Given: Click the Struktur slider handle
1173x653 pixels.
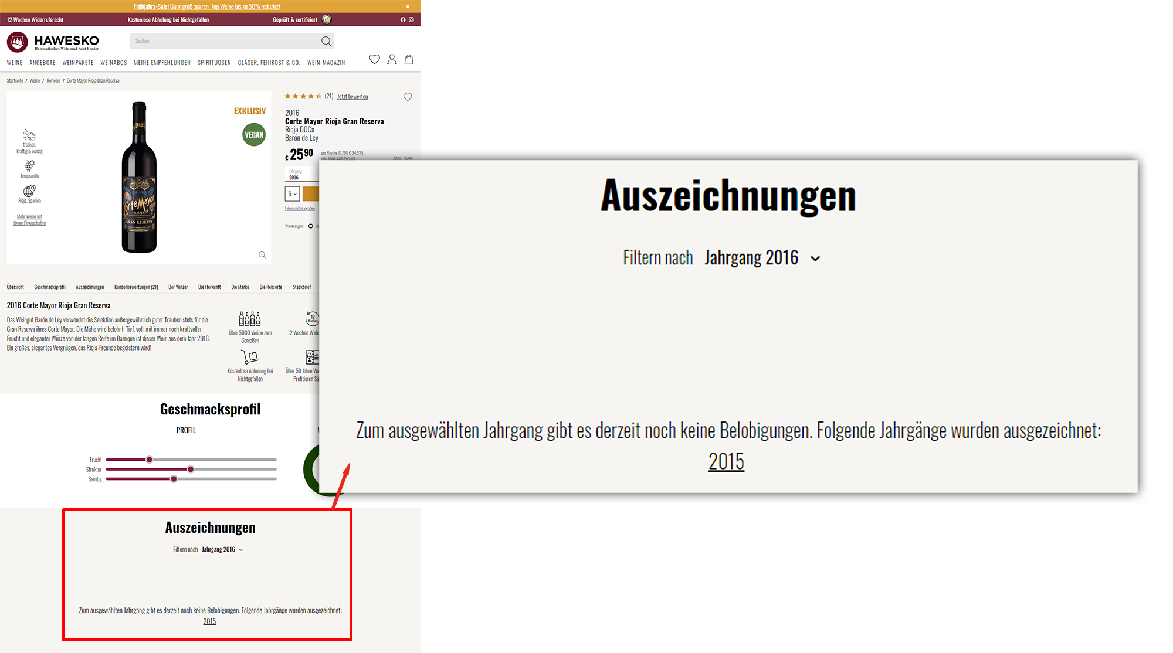Looking at the screenshot, I should (x=191, y=469).
